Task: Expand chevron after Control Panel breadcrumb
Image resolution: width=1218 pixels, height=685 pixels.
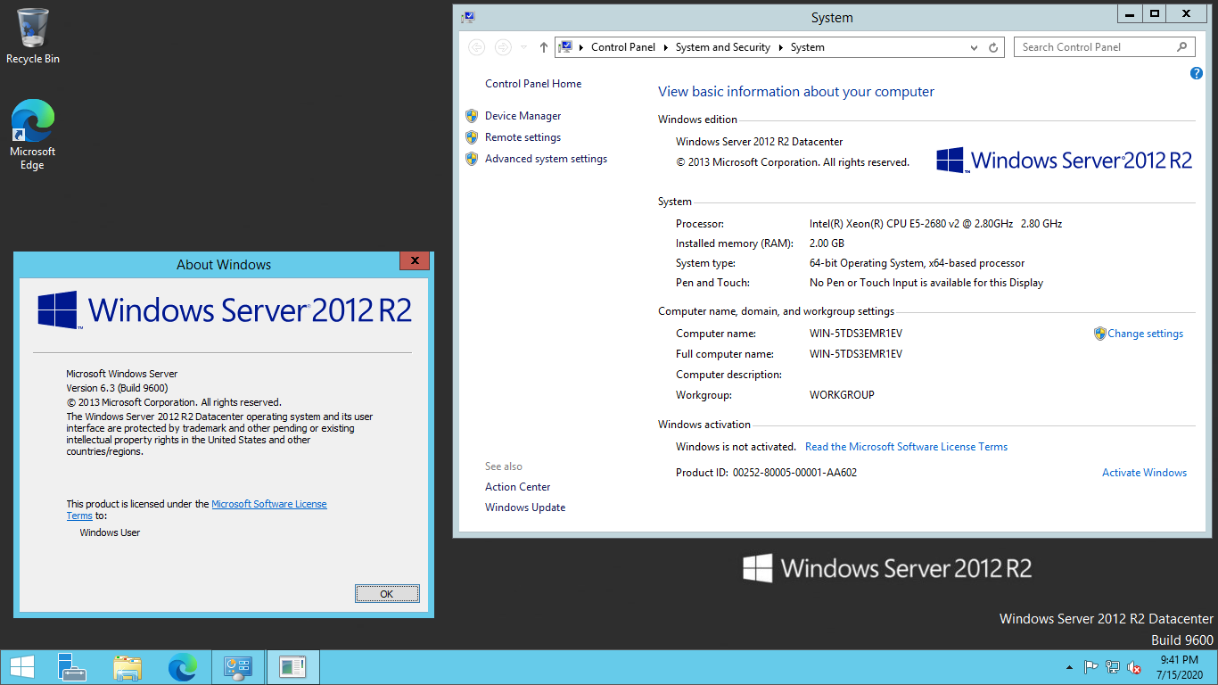Action: (666, 47)
